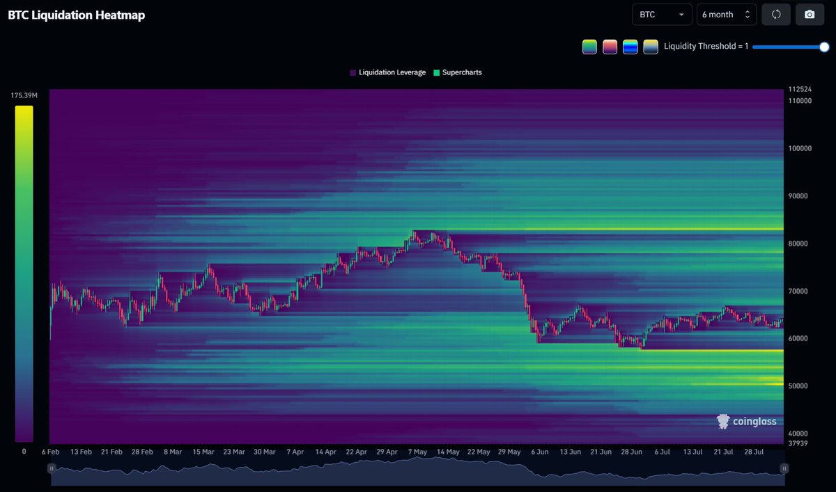Click the 0 label under the color scale
The width and height of the screenshot is (836, 492).
click(x=24, y=452)
